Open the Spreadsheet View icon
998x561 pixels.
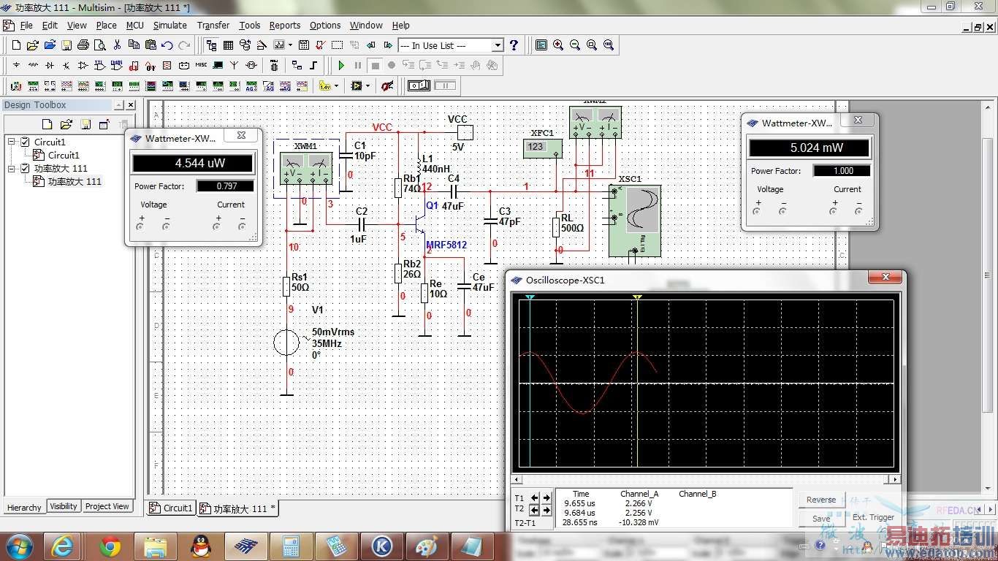228,45
